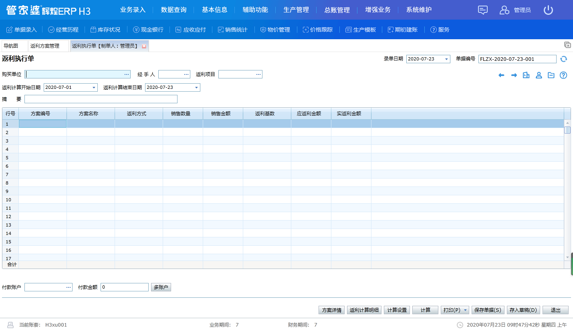This screenshot has height=331, width=573.
Task: Click the 返利方式 column header
Action: click(x=139, y=114)
